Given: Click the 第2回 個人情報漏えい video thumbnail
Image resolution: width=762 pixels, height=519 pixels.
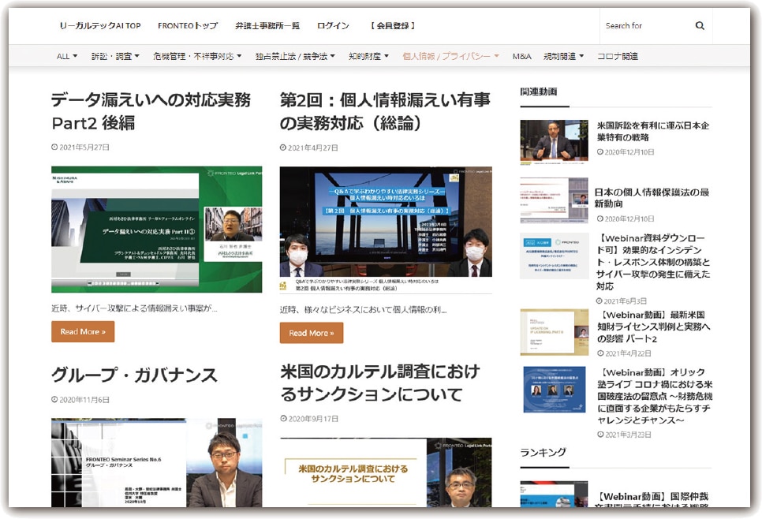Looking at the screenshot, I should [x=386, y=230].
